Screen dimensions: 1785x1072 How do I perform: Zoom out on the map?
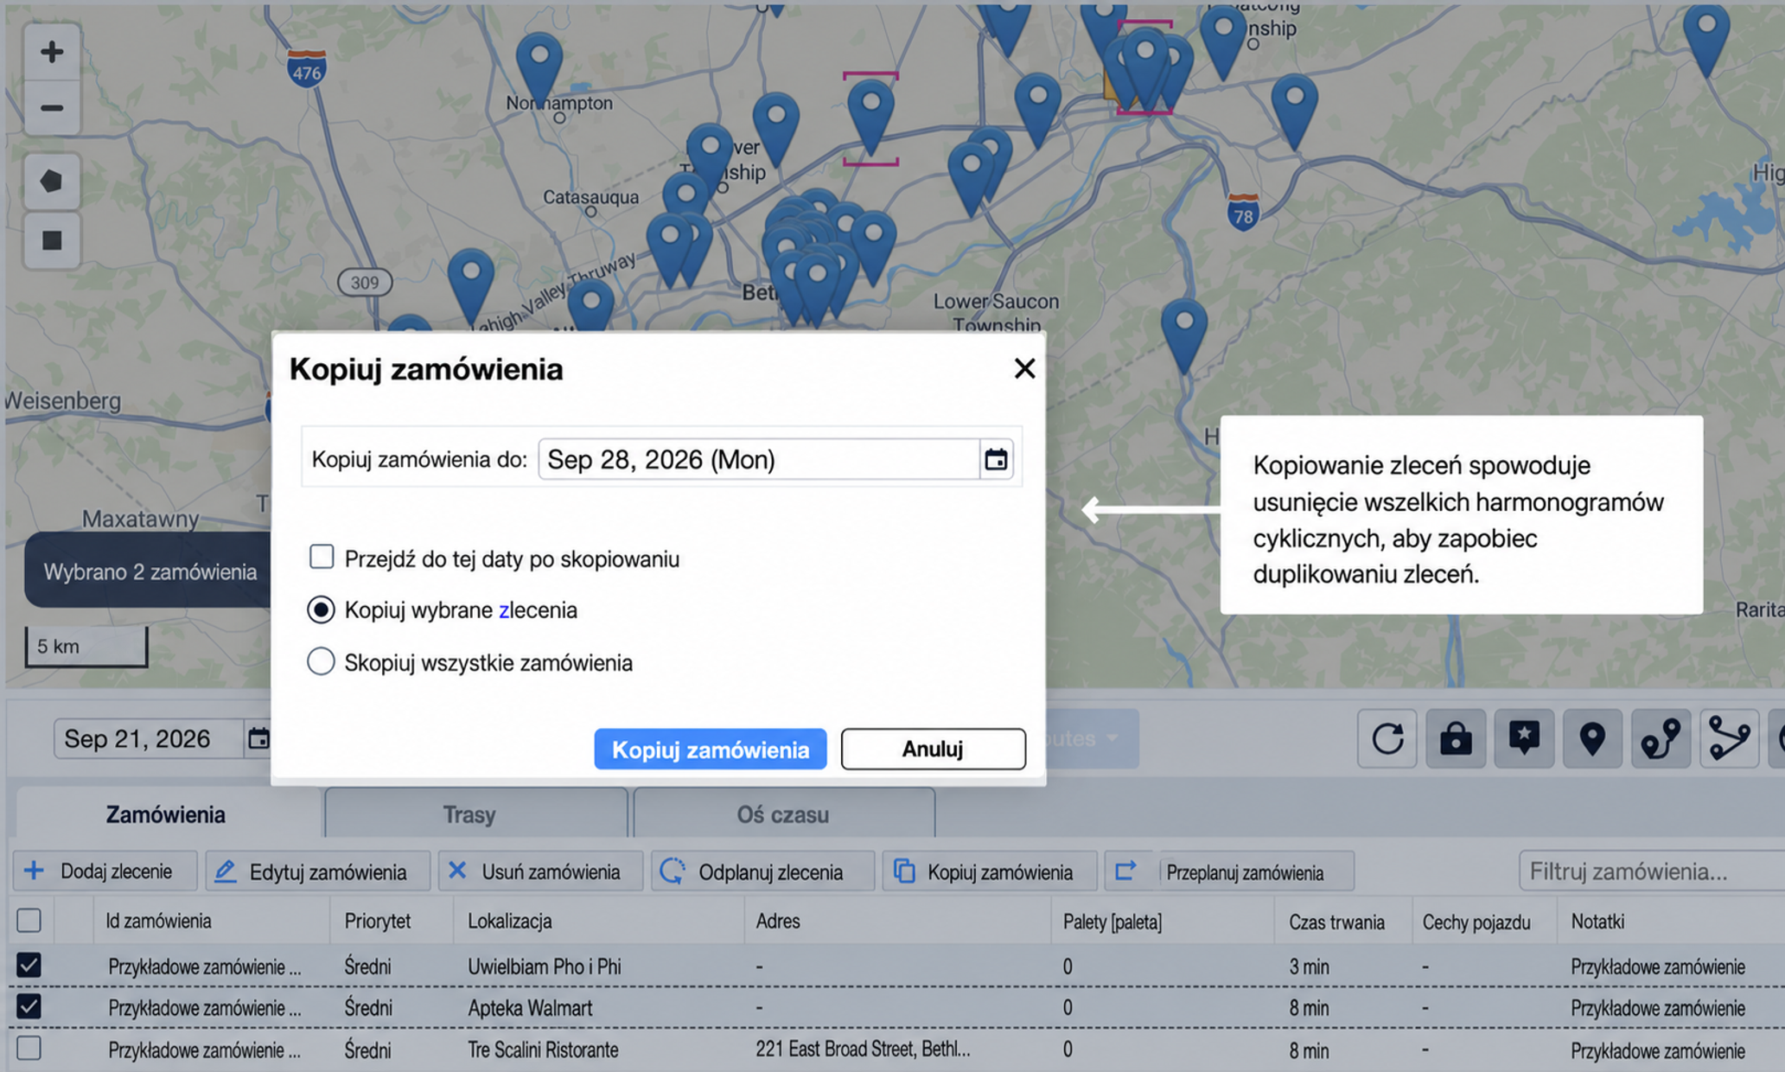pos(52,108)
